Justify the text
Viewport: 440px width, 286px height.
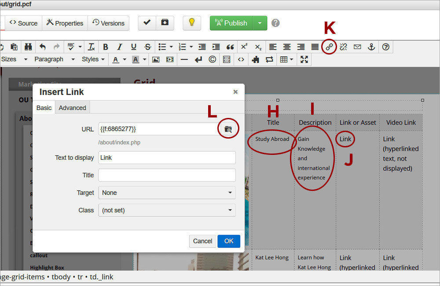coord(315,47)
